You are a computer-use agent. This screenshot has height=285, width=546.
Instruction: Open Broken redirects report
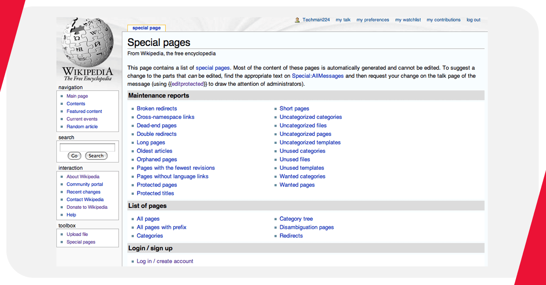click(x=157, y=108)
